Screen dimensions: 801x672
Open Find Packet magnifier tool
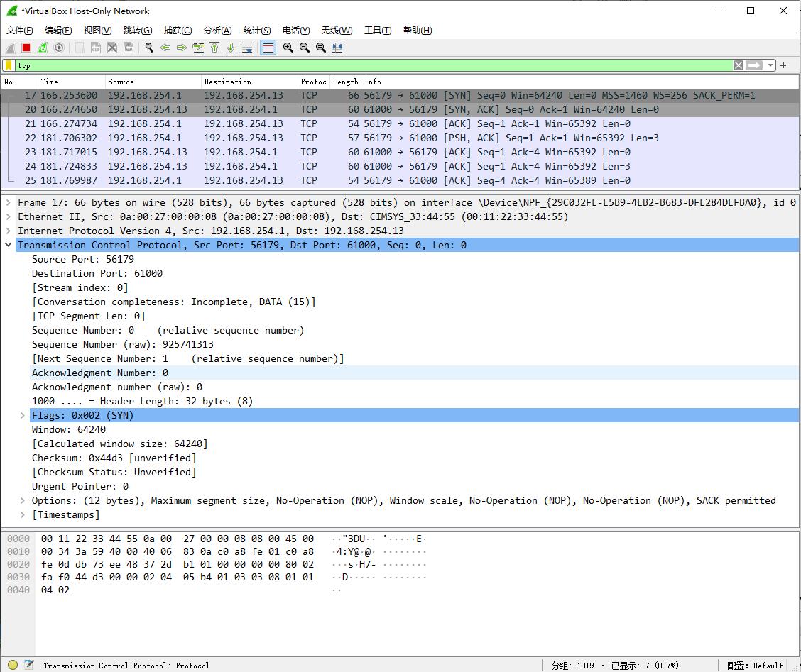coord(149,48)
